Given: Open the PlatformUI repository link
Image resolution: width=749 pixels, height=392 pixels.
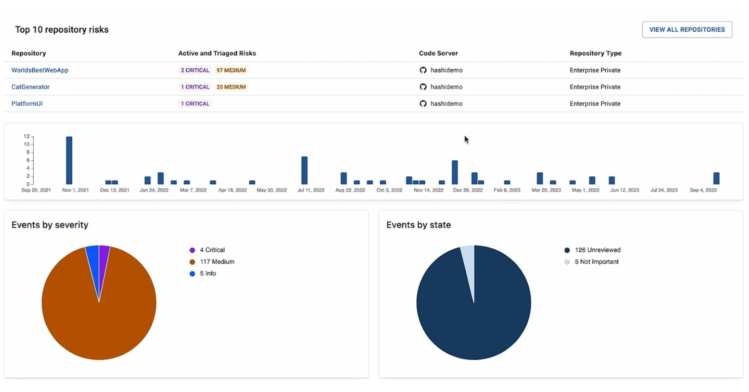Looking at the screenshot, I should click(26, 104).
